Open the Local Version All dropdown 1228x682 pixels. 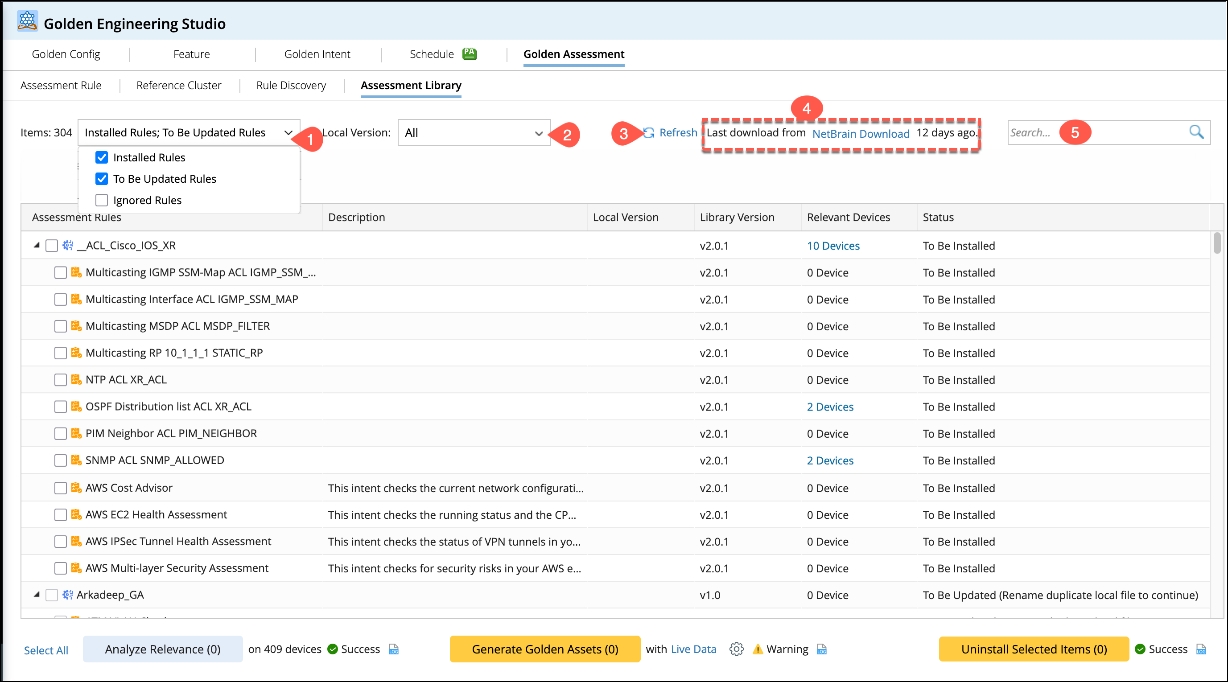(x=474, y=133)
